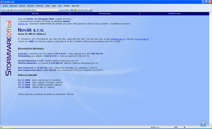Click the Stav bankovních účtů link

tap(29, 70)
